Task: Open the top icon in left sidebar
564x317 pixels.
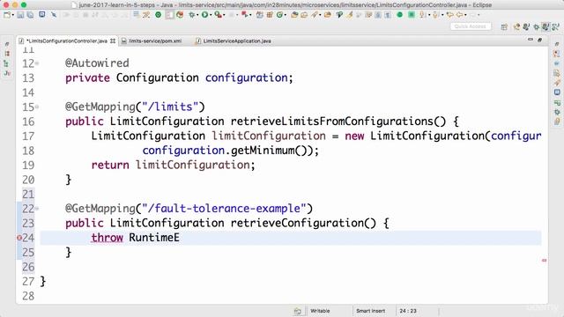Action: pyautogui.click(x=7, y=44)
